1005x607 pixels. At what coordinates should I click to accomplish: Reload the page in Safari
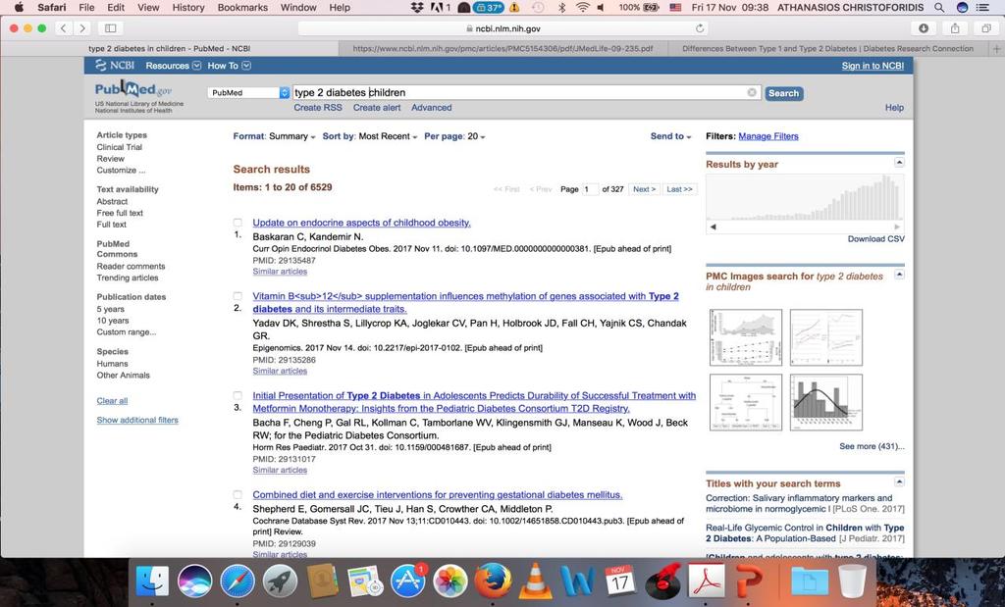(x=700, y=28)
